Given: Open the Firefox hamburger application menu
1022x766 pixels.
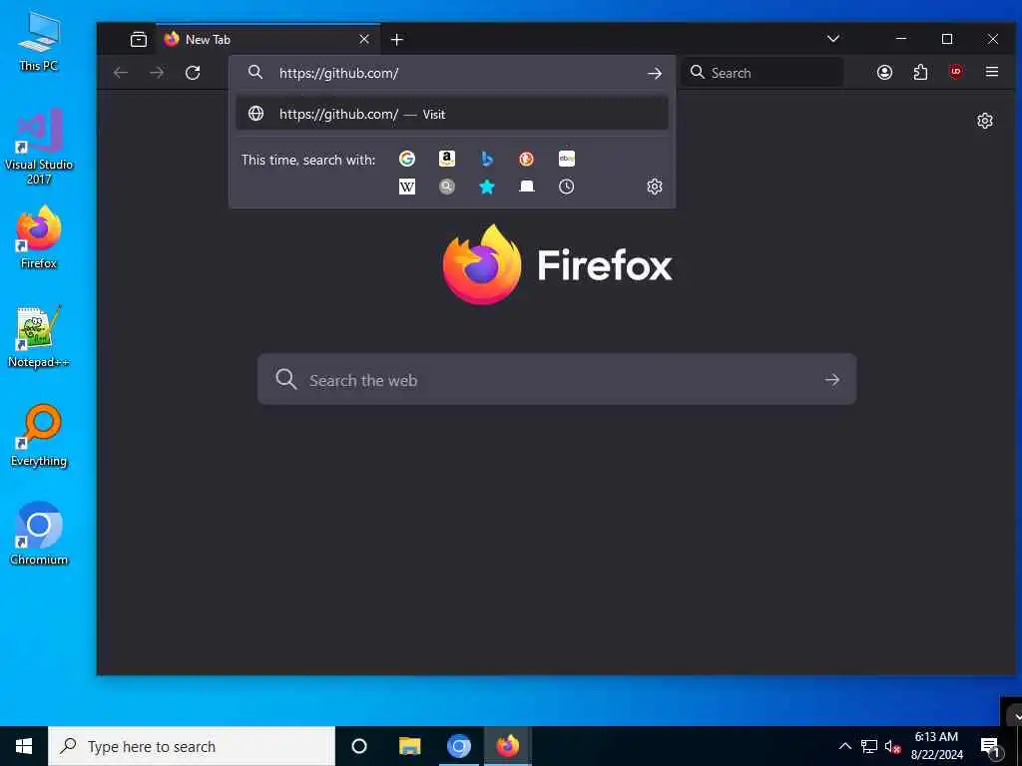Looking at the screenshot, I should [992, 72].
